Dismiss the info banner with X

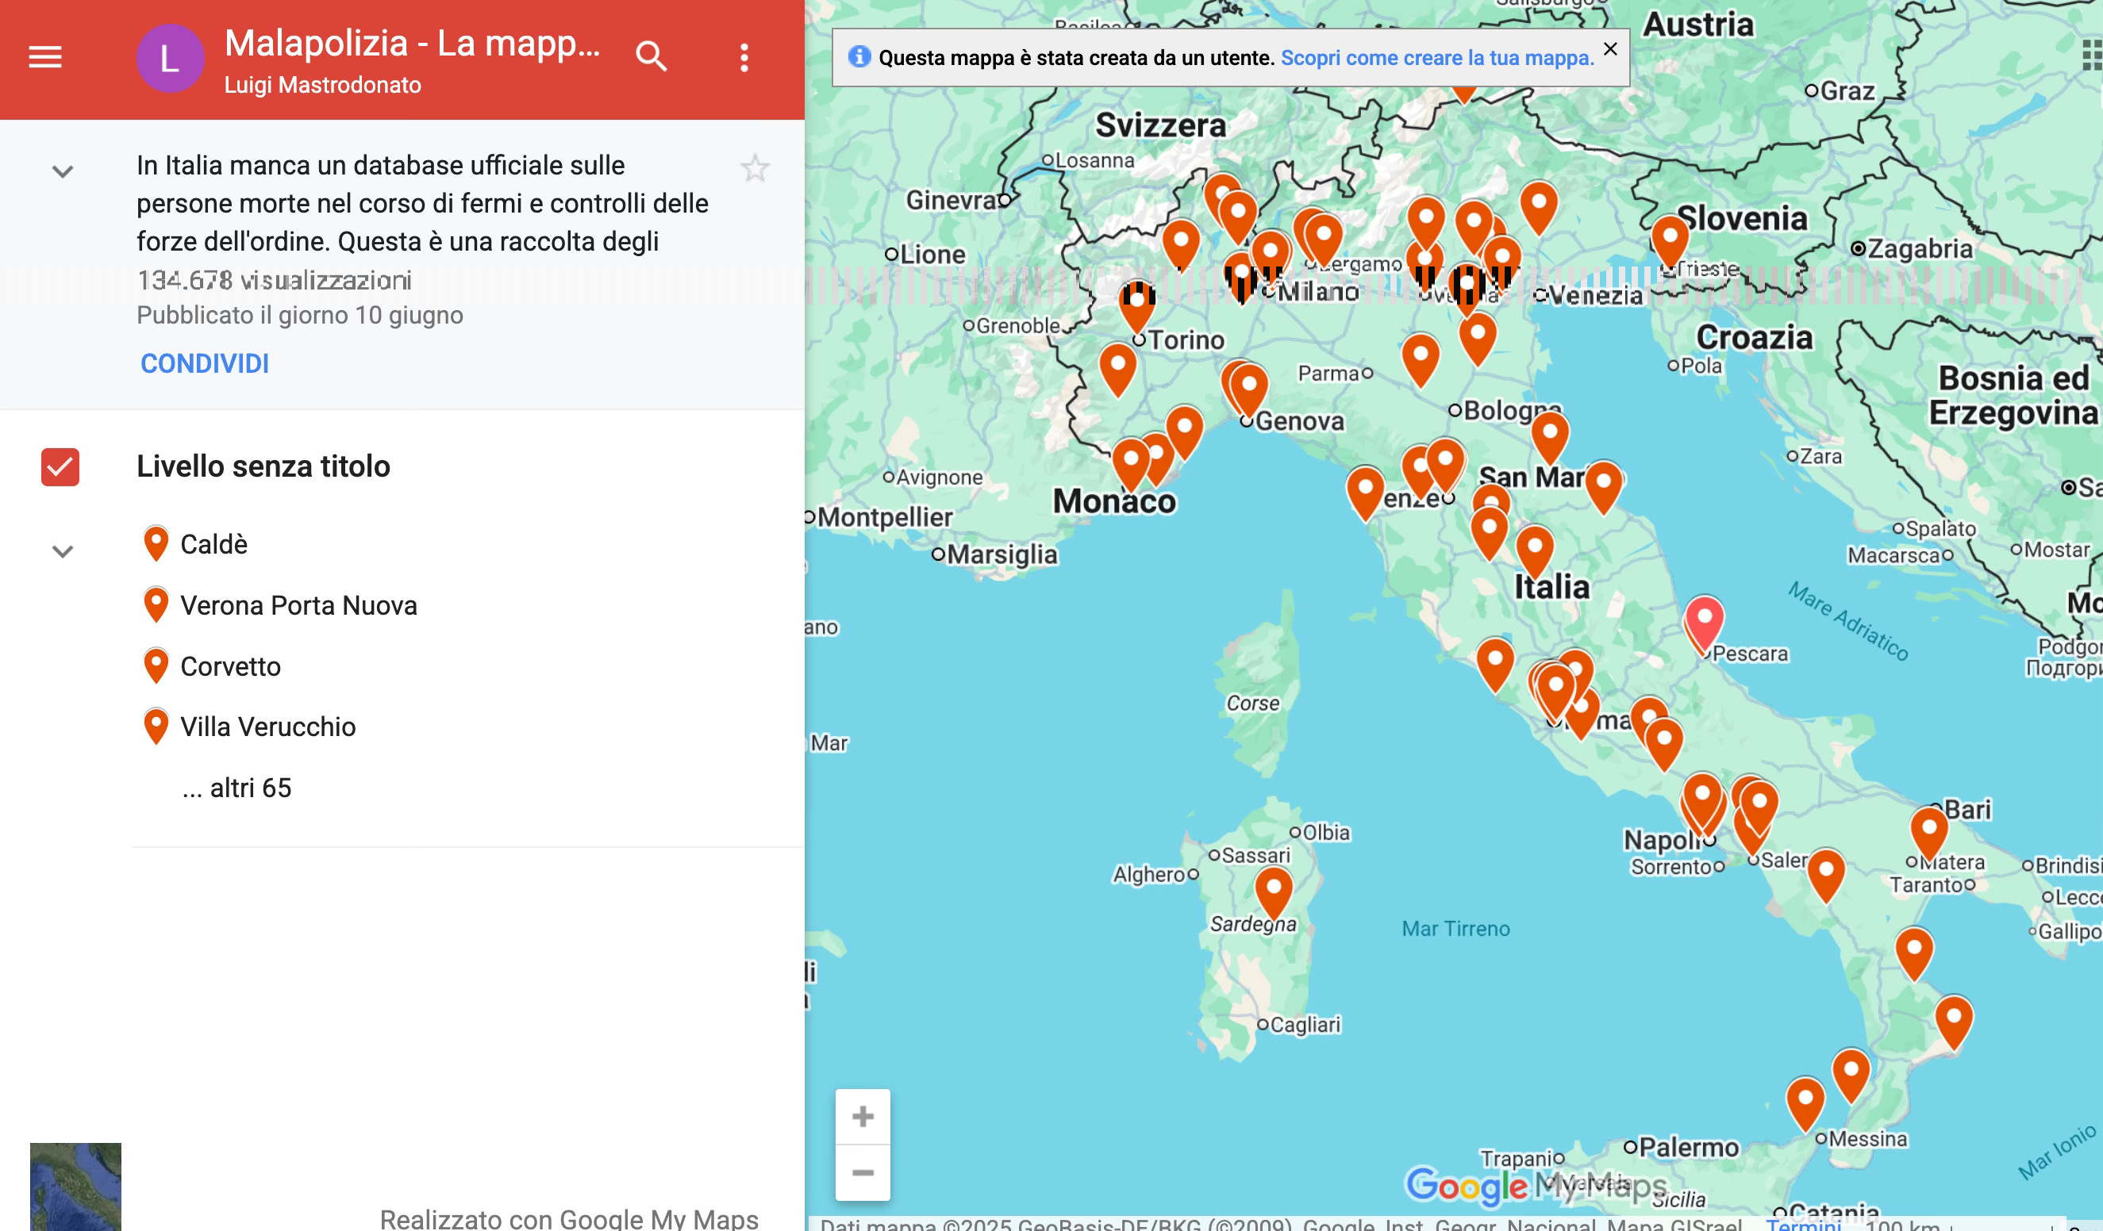click(1610, 48)
